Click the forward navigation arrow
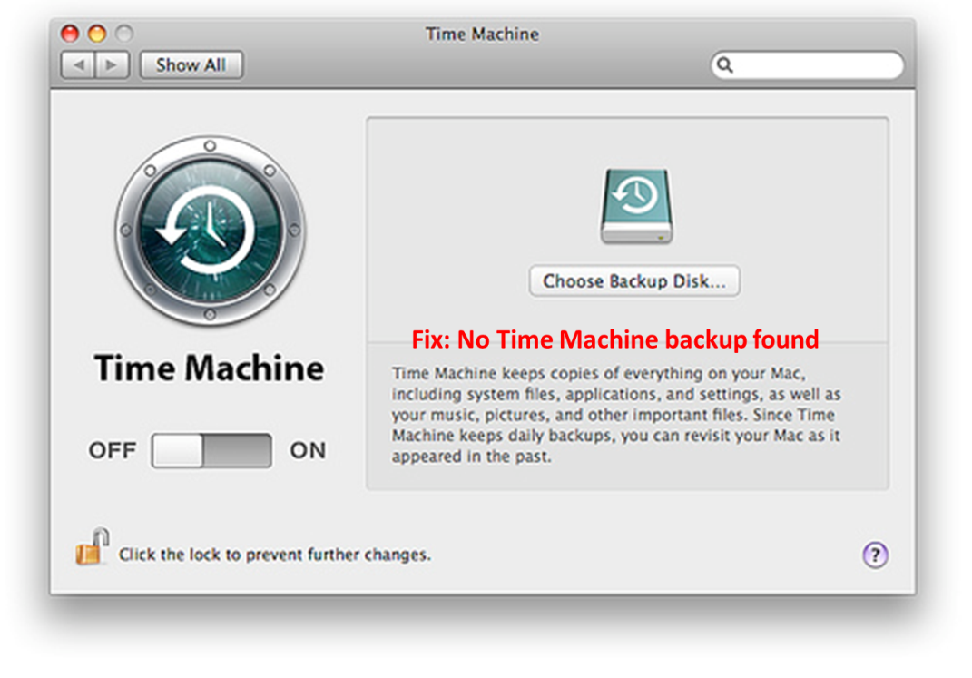Screen dimensions: 972x678 click(112, 65)
